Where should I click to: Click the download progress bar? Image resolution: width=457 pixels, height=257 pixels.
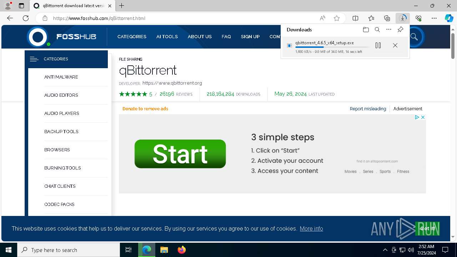coord(332,47)
